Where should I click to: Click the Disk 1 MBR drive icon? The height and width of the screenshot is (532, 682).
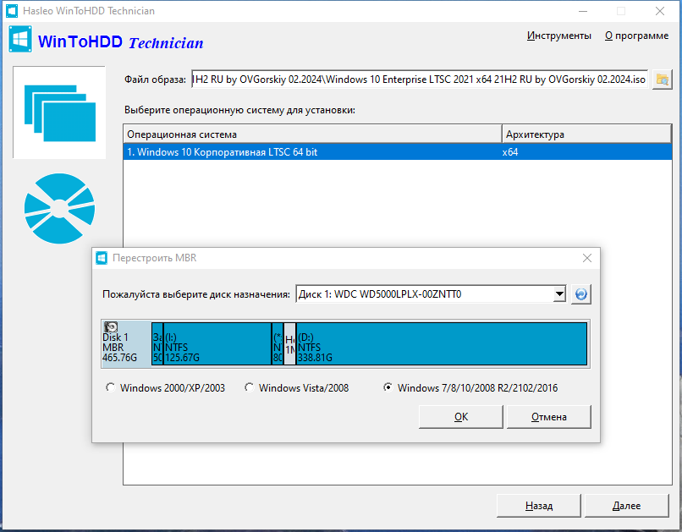pyautogui.click(x=111, y=326)
